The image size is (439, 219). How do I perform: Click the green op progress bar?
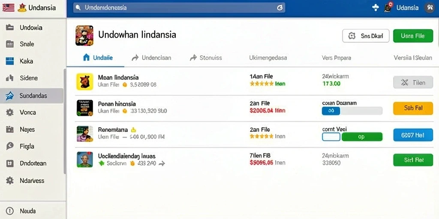pos(362,137)
